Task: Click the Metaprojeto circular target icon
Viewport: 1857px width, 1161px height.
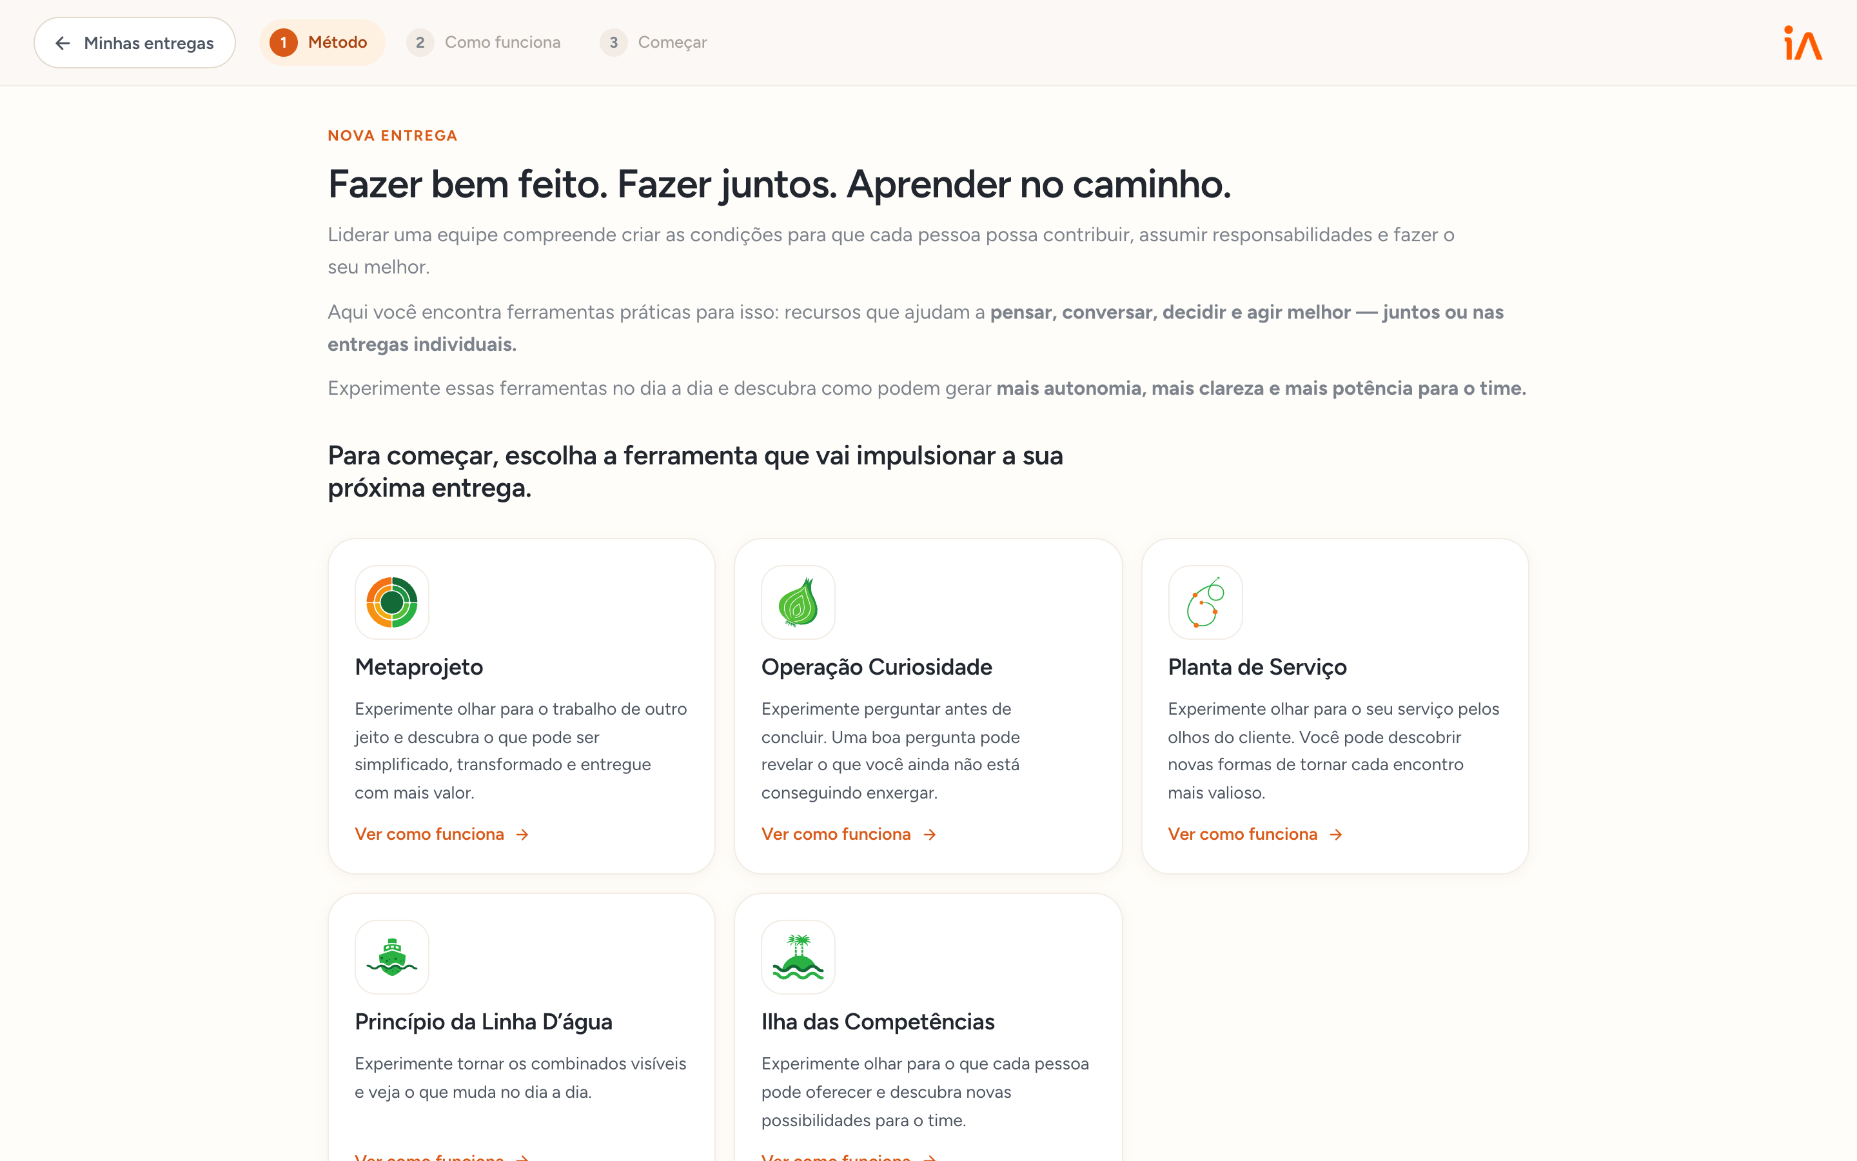Action: tap(391, 603)
